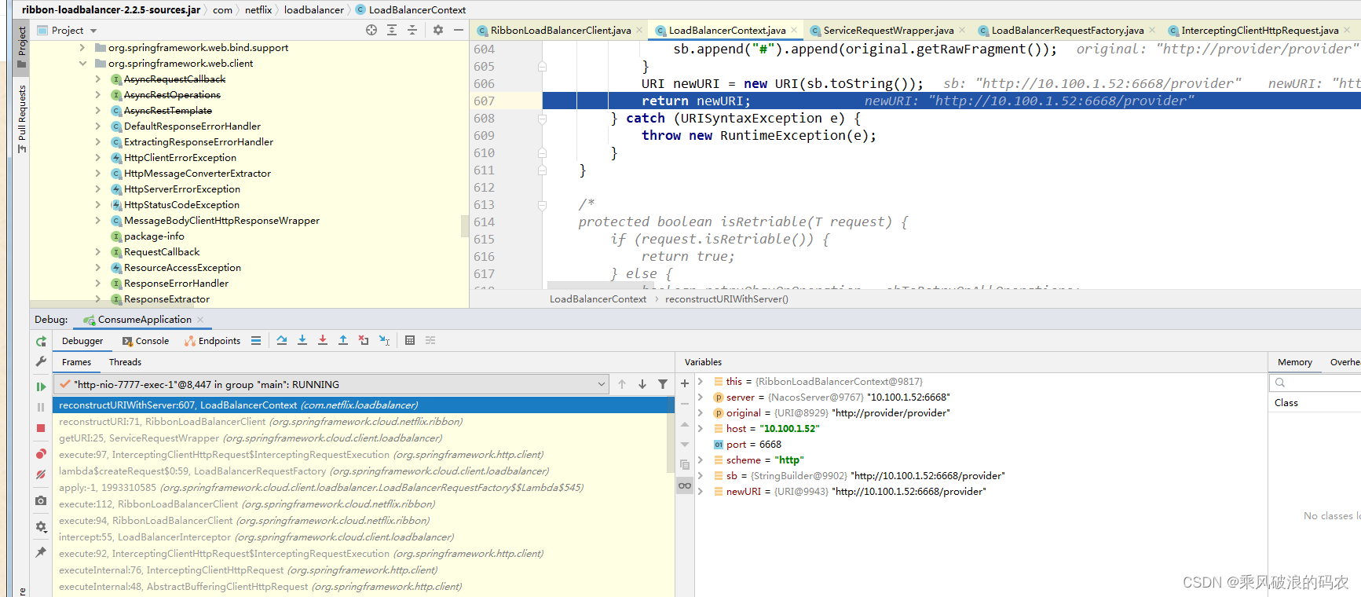Switch to the Frames tab
This screenshot has height=597, width=1361.
[76, 362]
